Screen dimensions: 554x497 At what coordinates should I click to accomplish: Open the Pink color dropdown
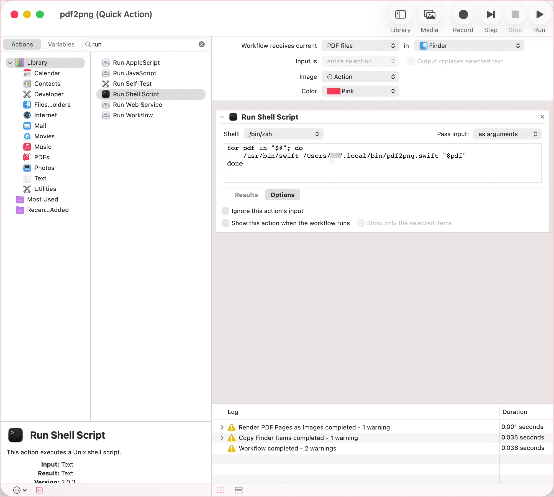pyautogui.click(x=360, y=91)
